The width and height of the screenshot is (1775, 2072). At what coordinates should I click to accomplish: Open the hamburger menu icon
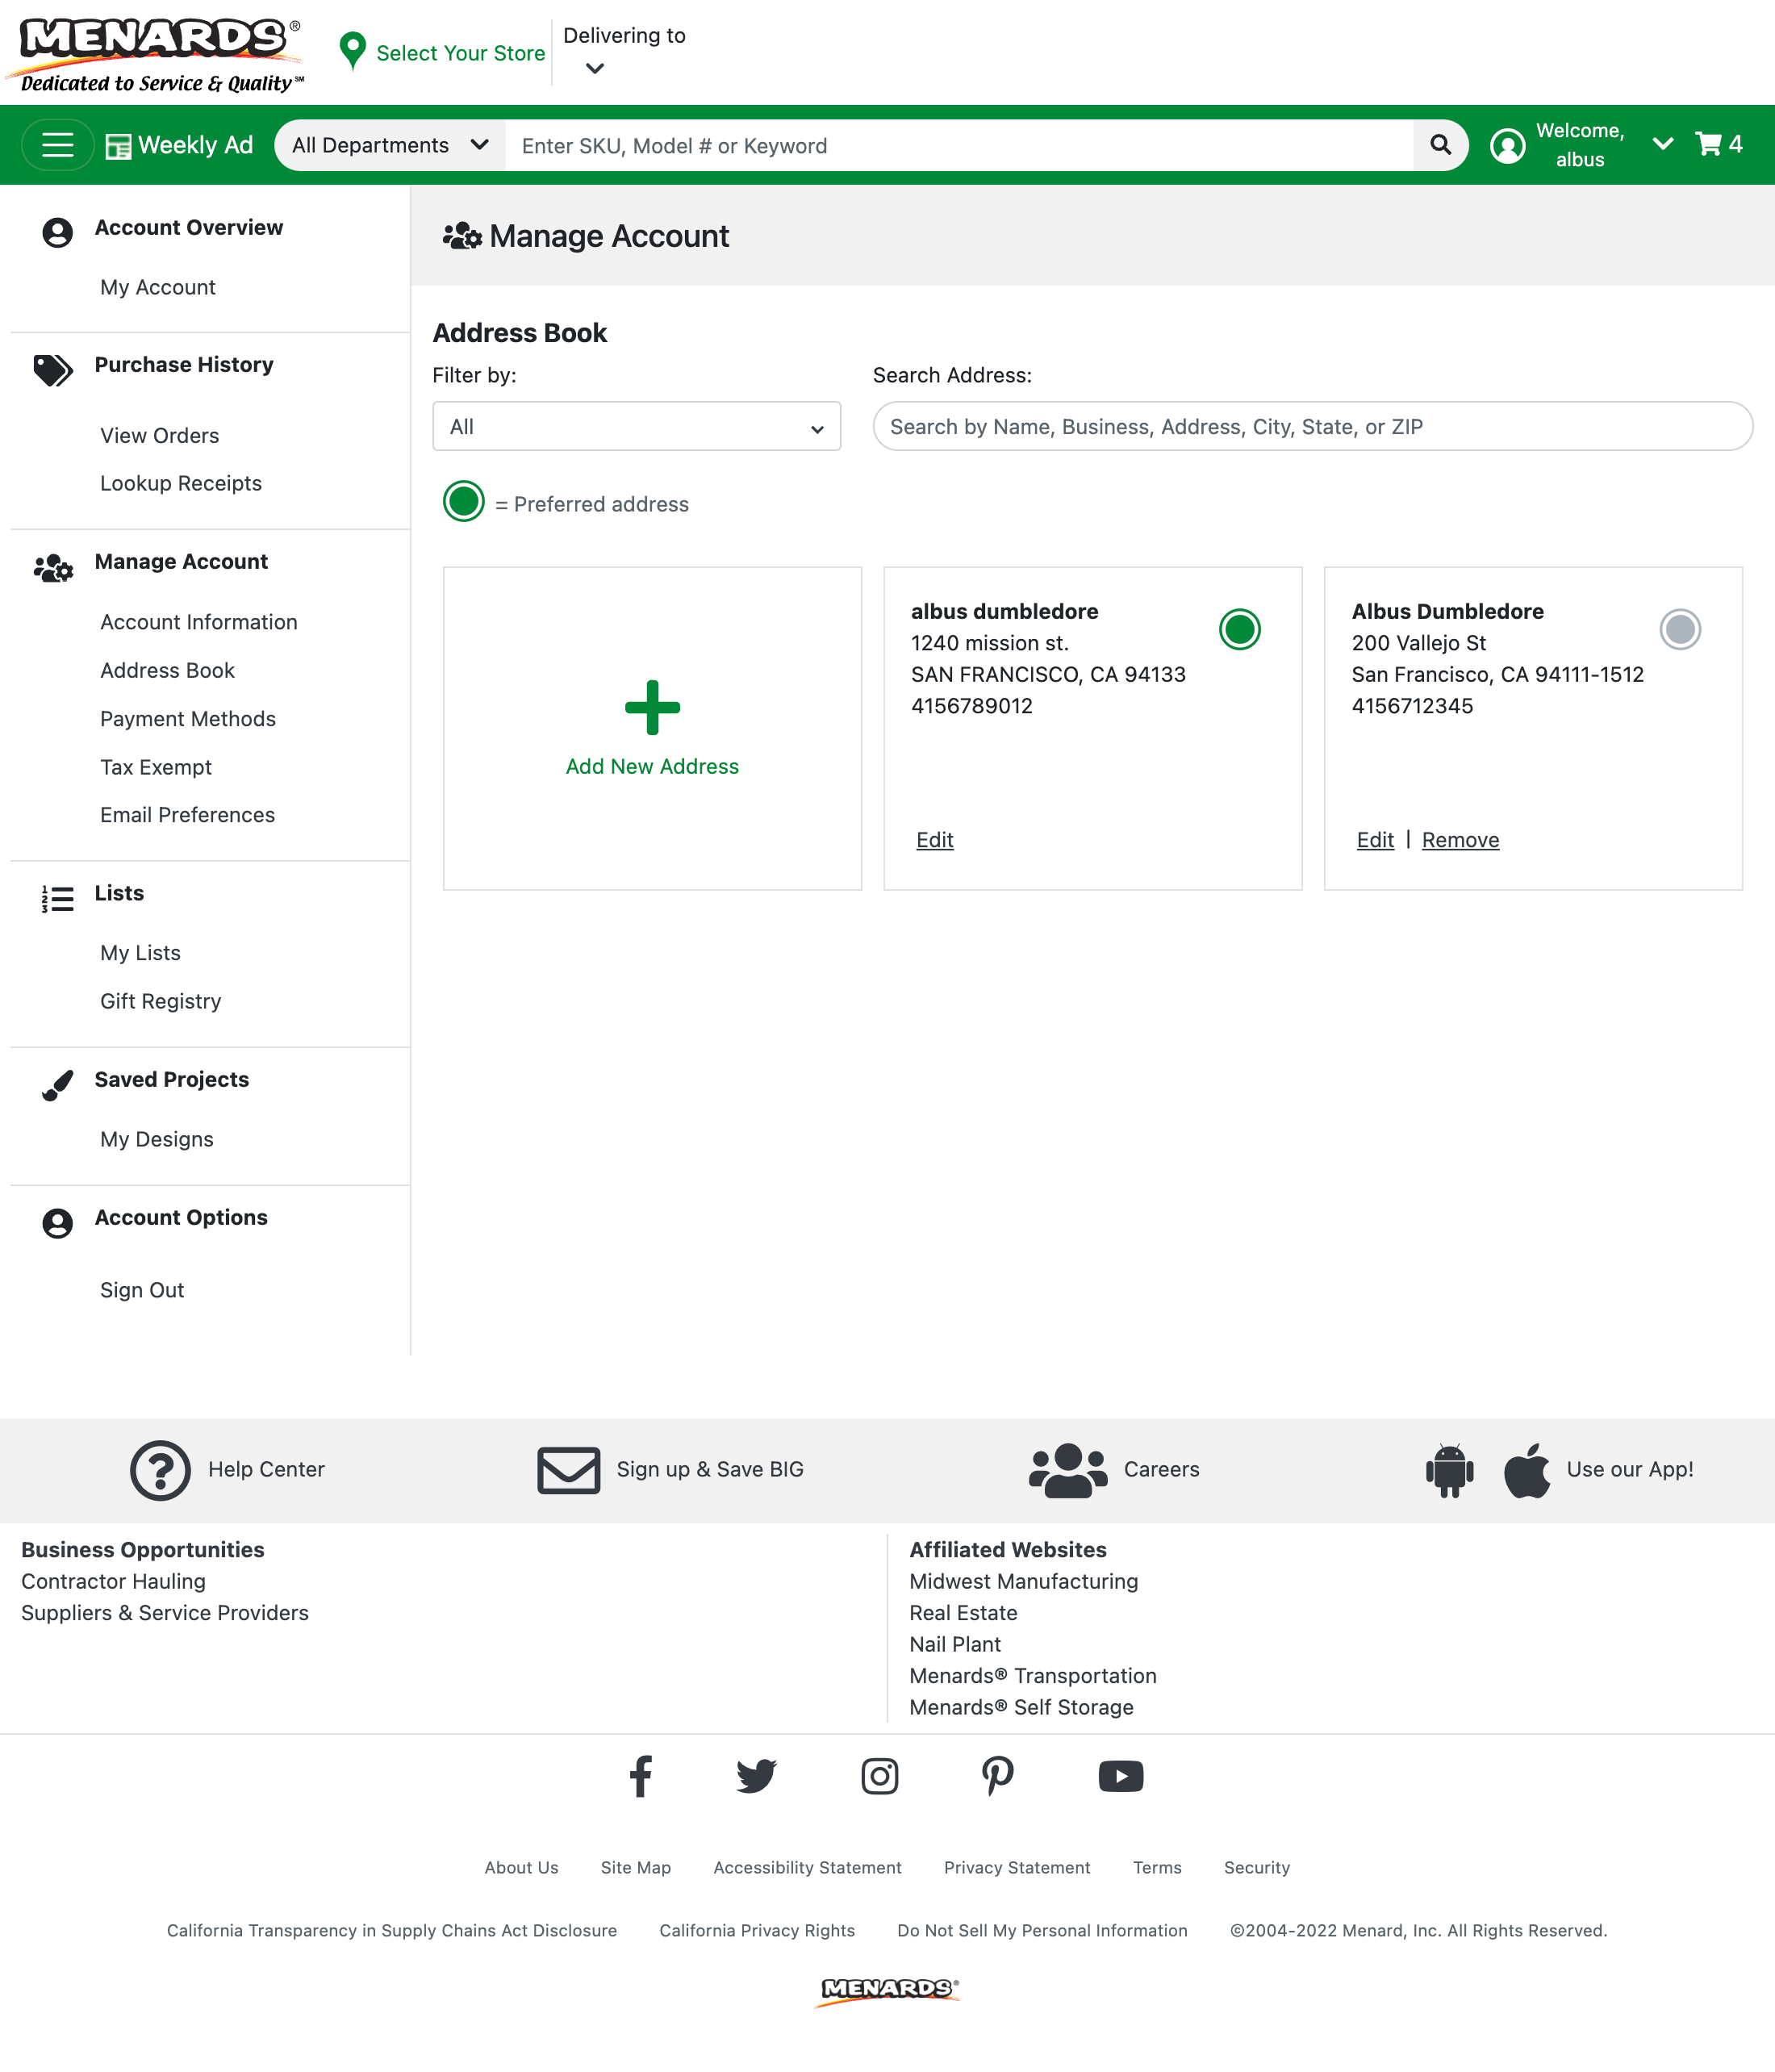point(57,145)
